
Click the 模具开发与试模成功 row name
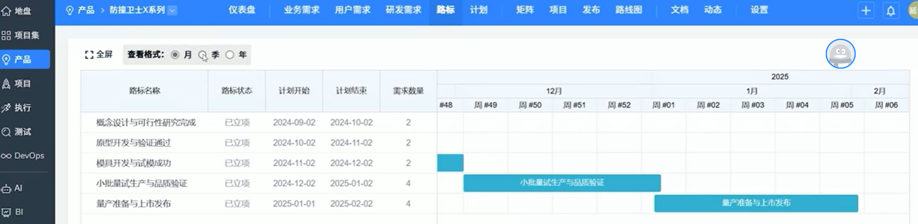pos(134,163)
